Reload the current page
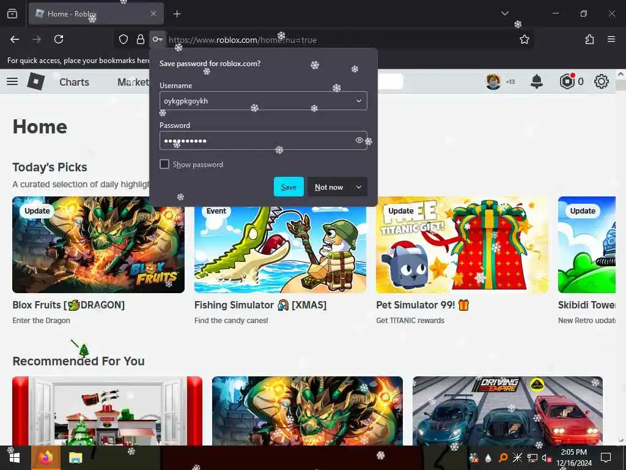626x470 pixels. [59, 39]
